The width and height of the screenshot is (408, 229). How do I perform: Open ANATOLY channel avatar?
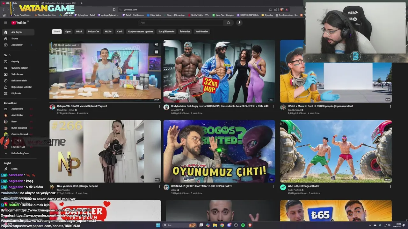click(x=166, y=107)
